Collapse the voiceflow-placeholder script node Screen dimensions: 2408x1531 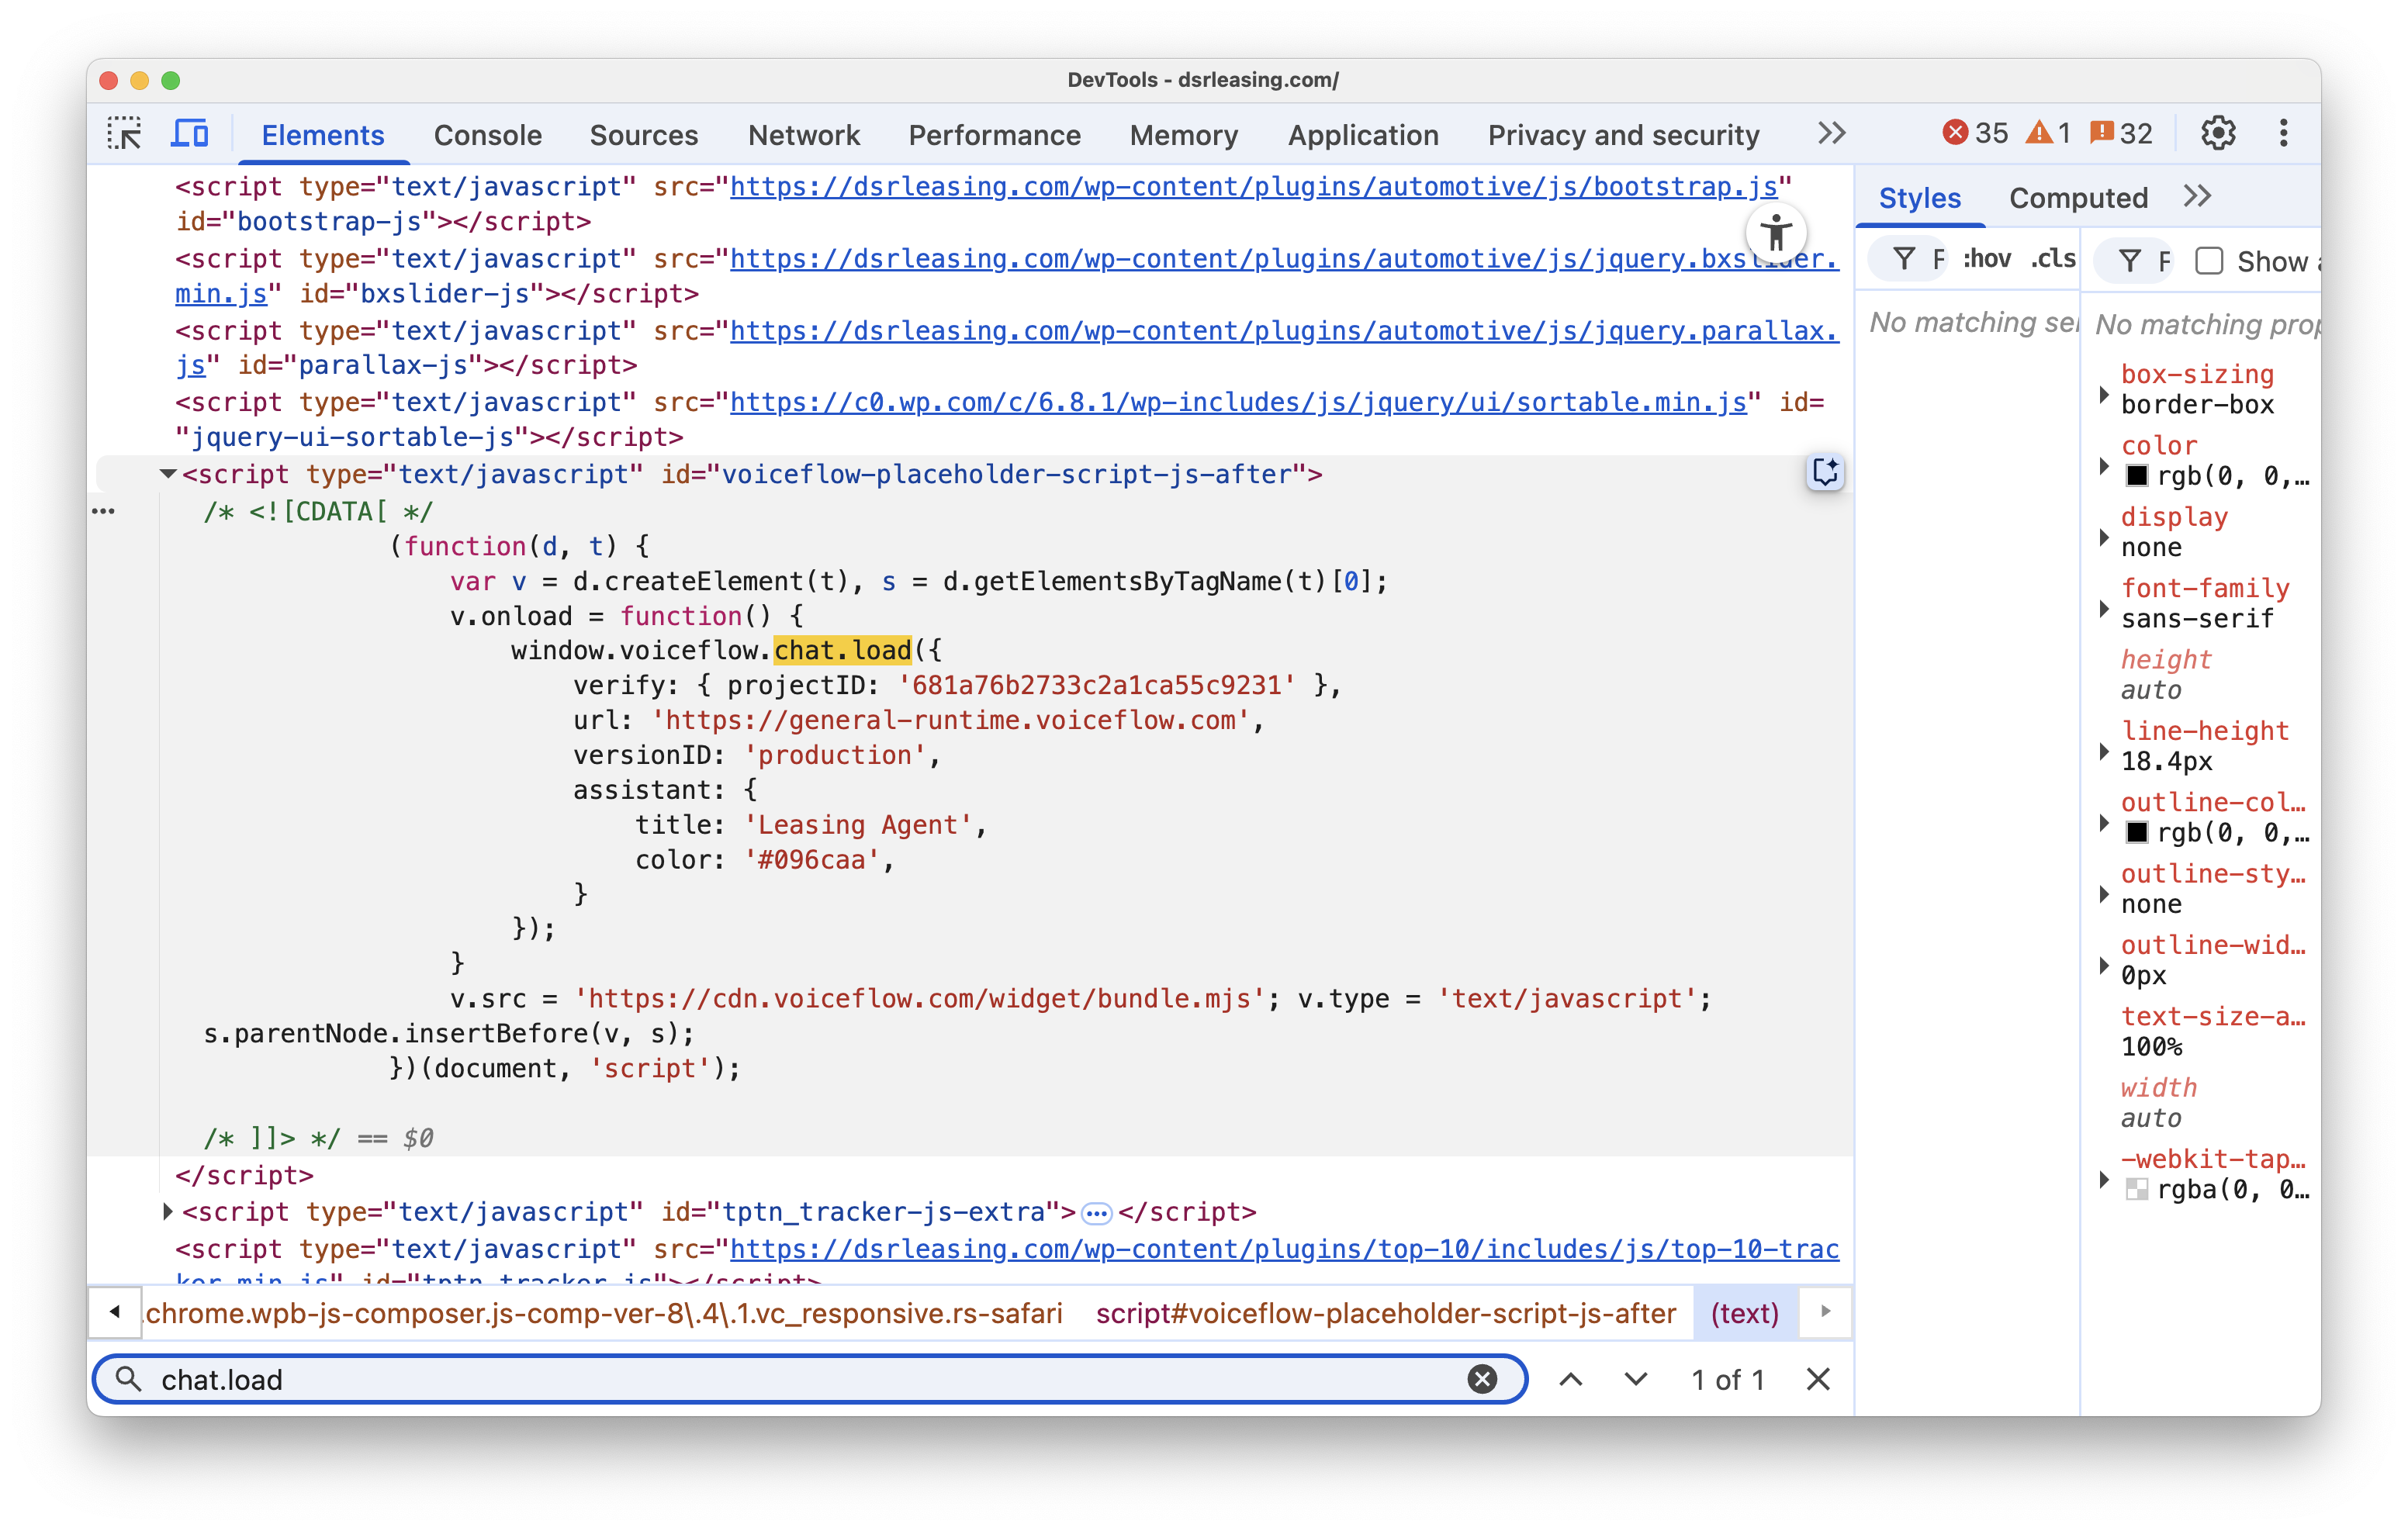click(x=168, y=474)
